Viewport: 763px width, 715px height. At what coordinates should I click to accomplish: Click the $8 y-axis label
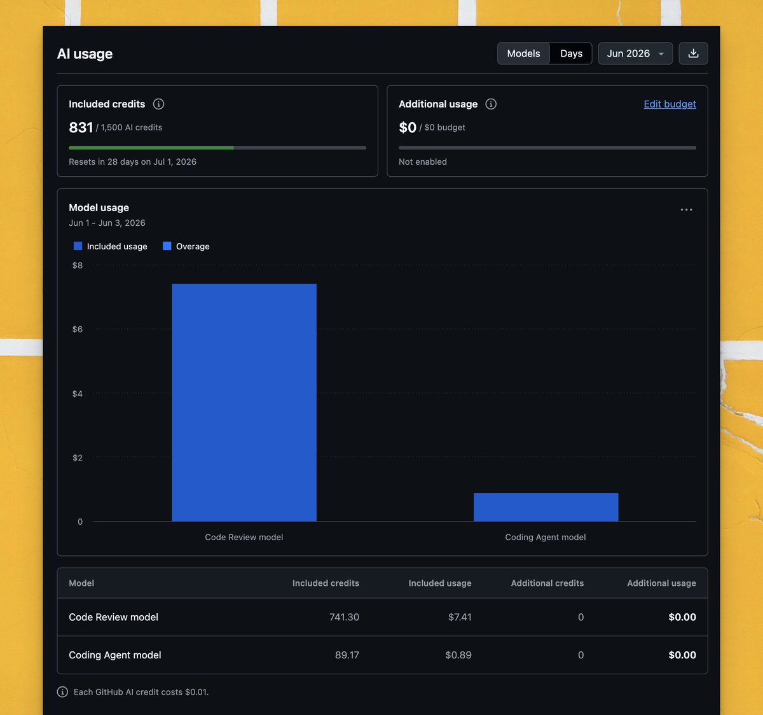[x=78, y=265]
